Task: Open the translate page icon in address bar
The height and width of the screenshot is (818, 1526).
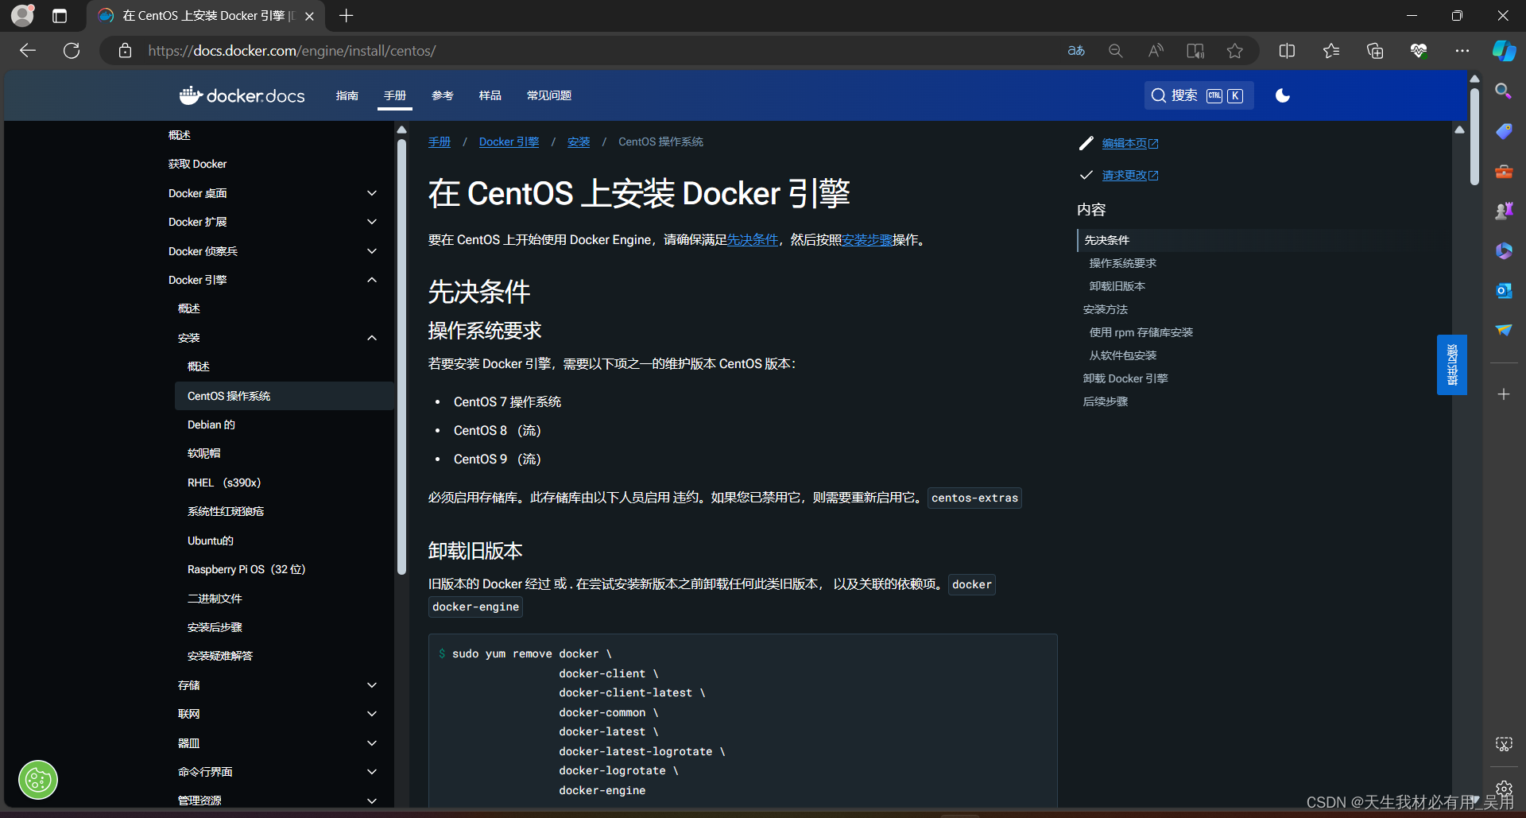Action: pyautogui.click(x=1076, y=51)
